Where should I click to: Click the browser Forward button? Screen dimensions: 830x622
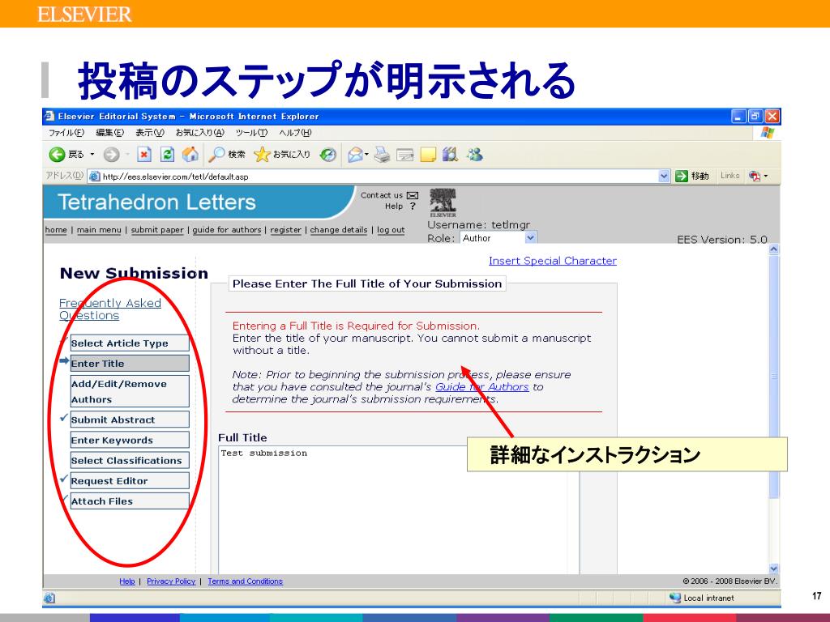(111, 155)
